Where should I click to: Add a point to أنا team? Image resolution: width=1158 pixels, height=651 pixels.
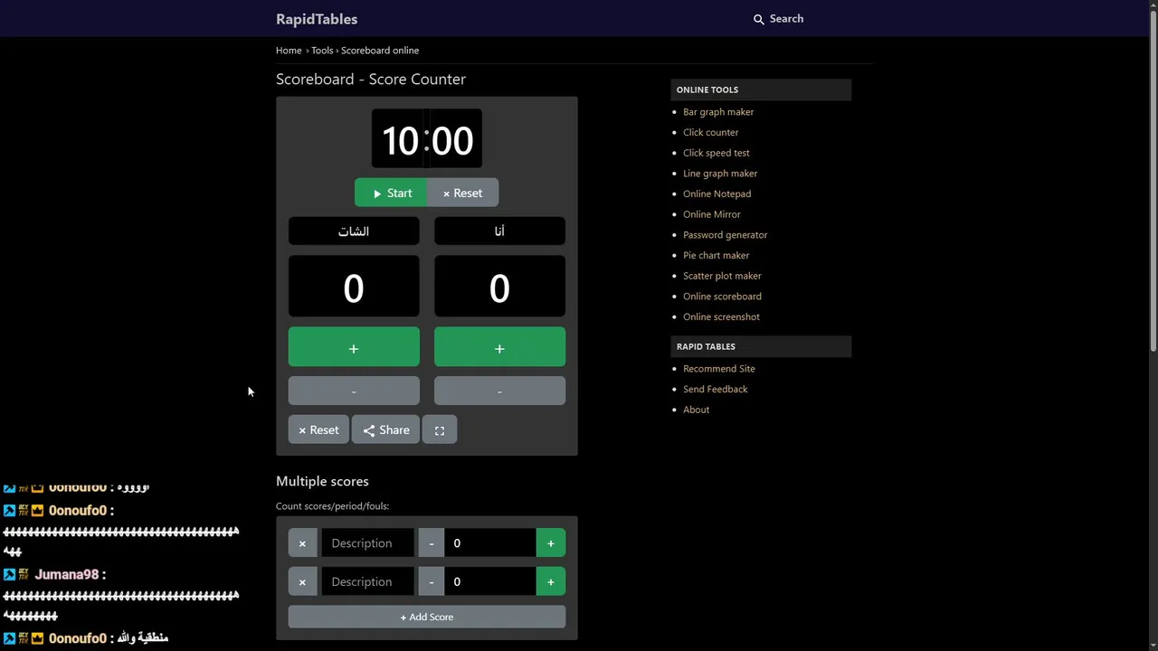tap(499, 348)
